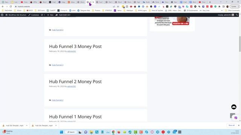Open Skype from the taskbar
The width and height of the screenshot is (241, 135).
tap(146, 132)
